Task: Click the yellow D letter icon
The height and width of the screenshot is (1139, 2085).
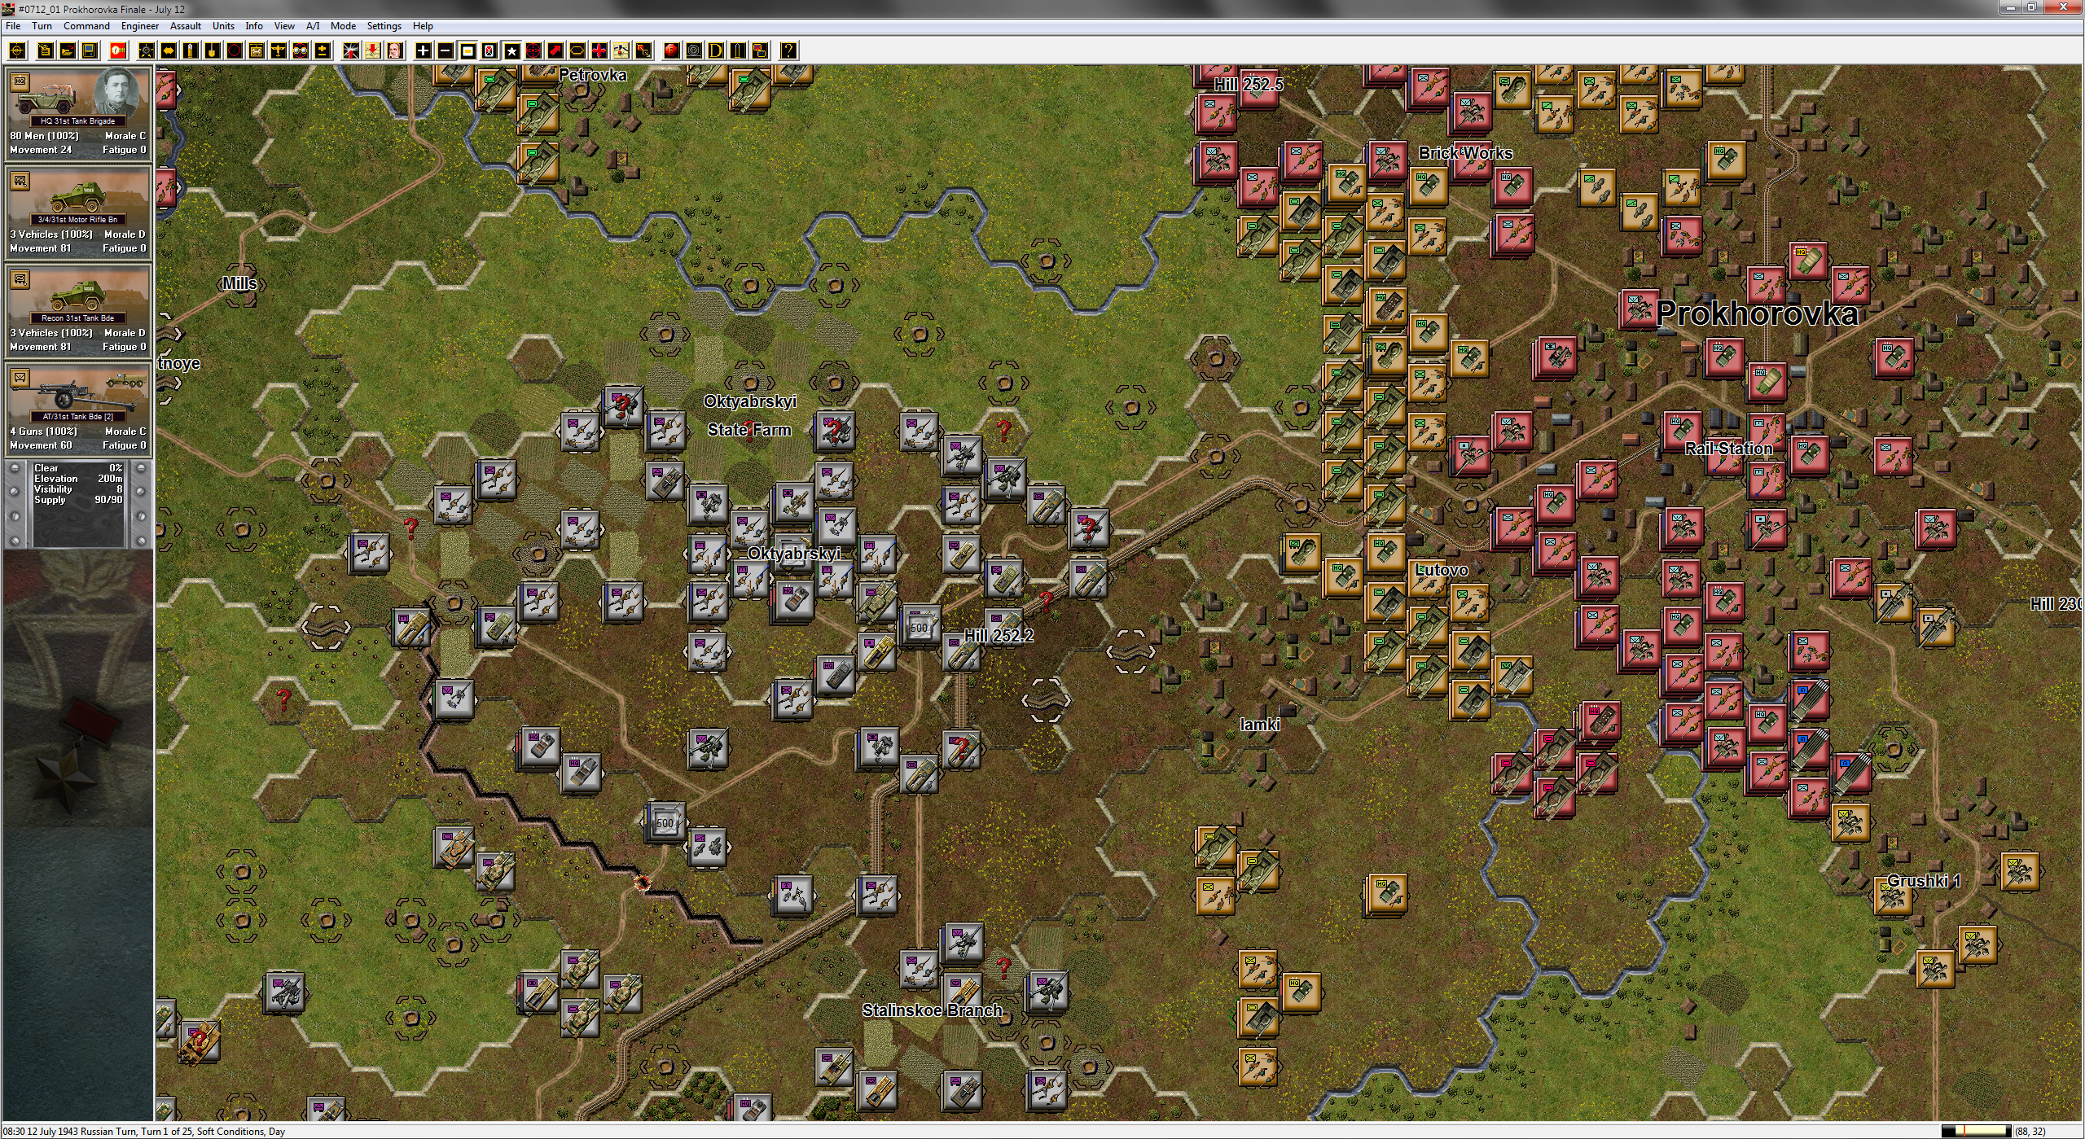Action: (715, 50)
